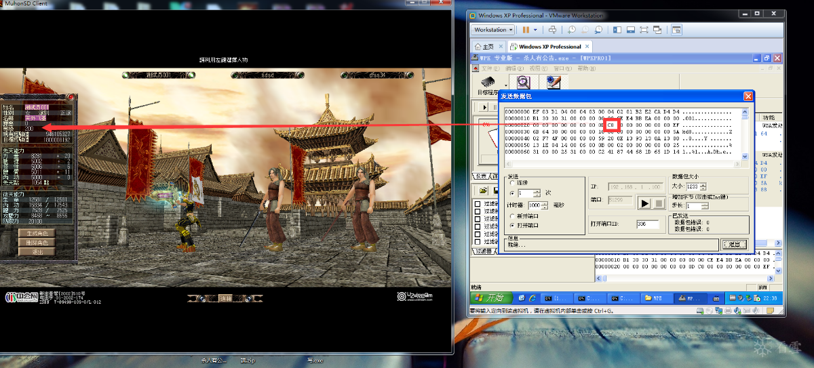
Task: Click the 退出 button in send dialog
Action: 735,244
